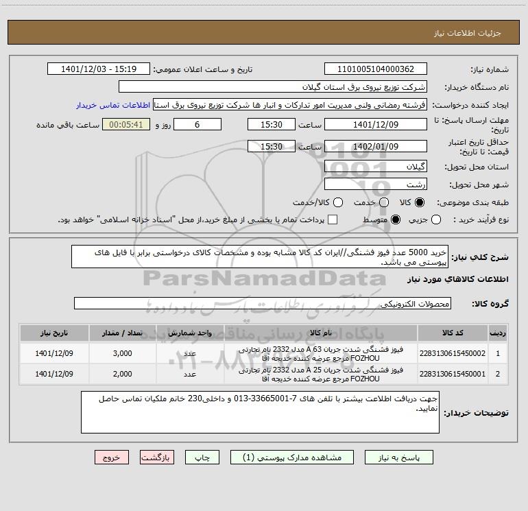This screenshot has width=528, height=511.
Task: Click the جزئیات اطلاعات نیاز header title
Action: 468,33
